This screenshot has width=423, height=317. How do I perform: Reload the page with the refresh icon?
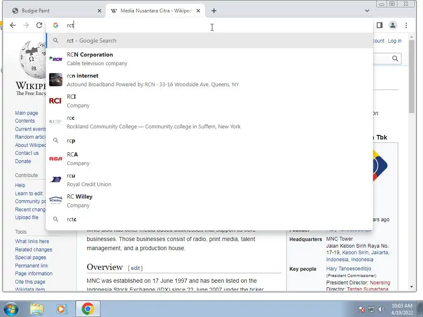click(x=39, y=25)
